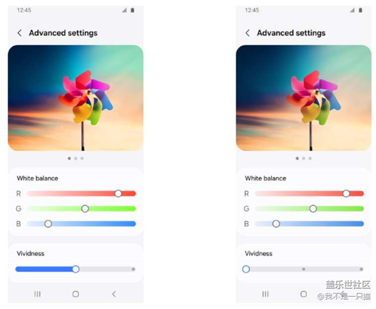Set right phone Vividness to maximum stop dot
This screenshot has height=309, width=376.
click(361, 269)
